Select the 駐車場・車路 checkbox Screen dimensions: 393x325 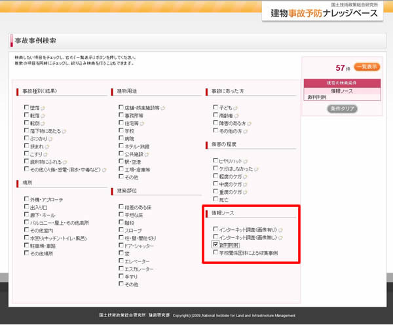[26, 245]
